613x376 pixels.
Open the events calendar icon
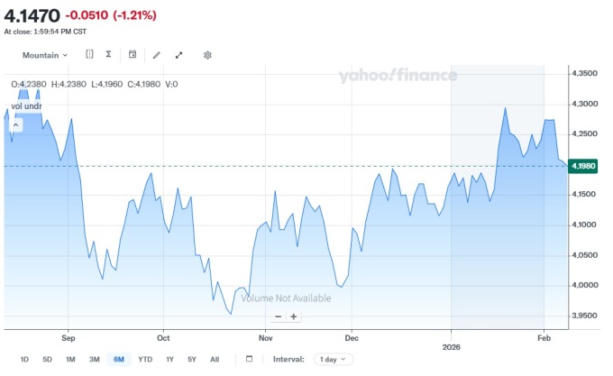pos(133,55)
